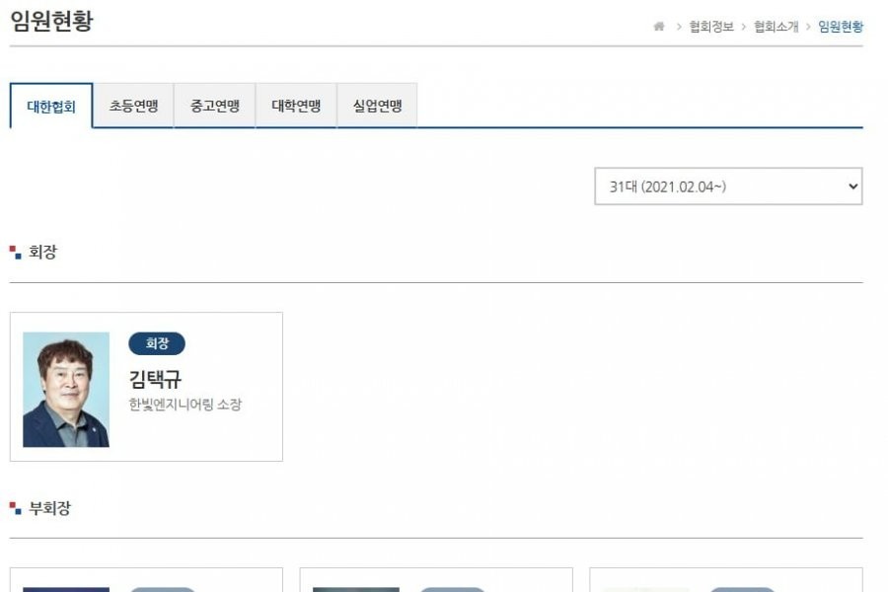Click the name 김택규 on the card

click(x=155, y=379)
